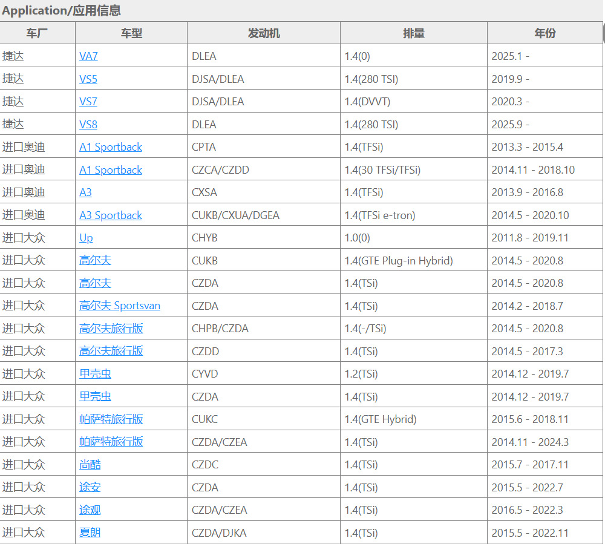Open the VS5 model link
605x544 pixels.
[x=88, y=79]
